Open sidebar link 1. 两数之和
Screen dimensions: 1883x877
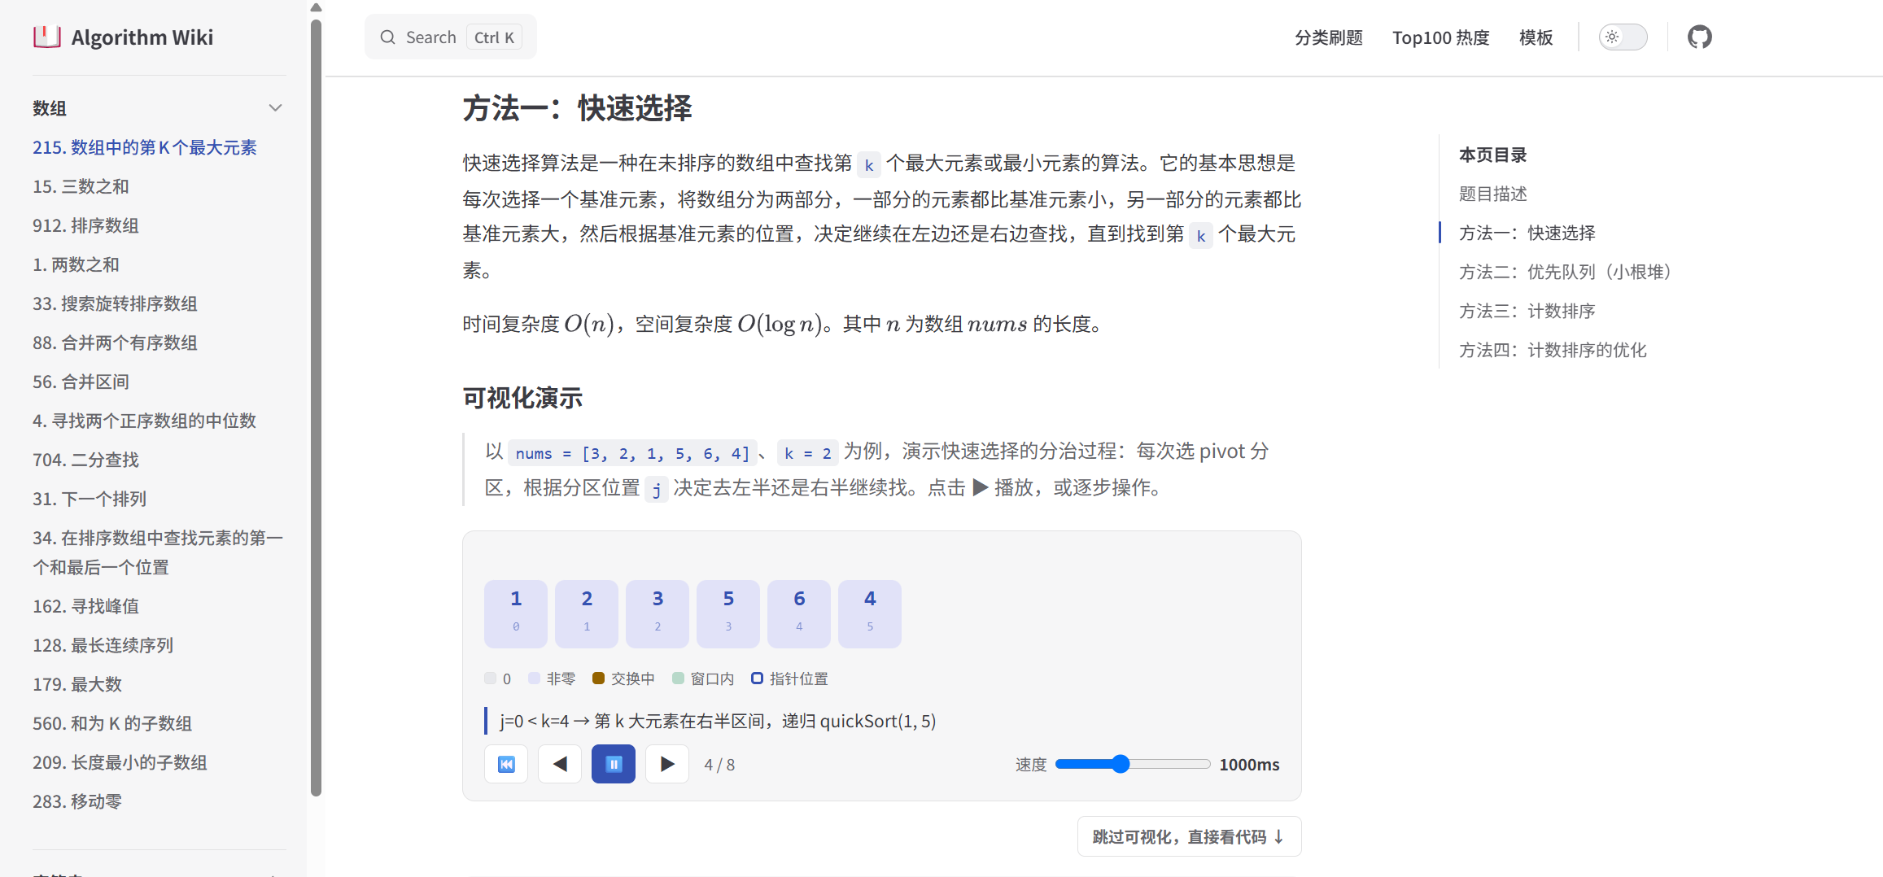pyautogui.click(x=76, y=264)
